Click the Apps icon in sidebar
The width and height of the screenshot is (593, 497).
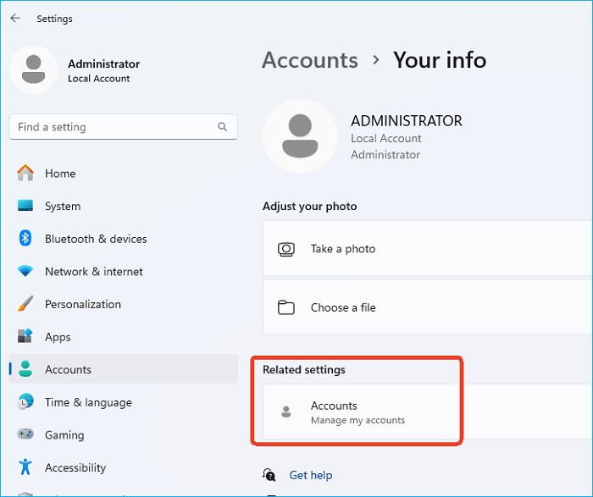[x=25, y=337]
